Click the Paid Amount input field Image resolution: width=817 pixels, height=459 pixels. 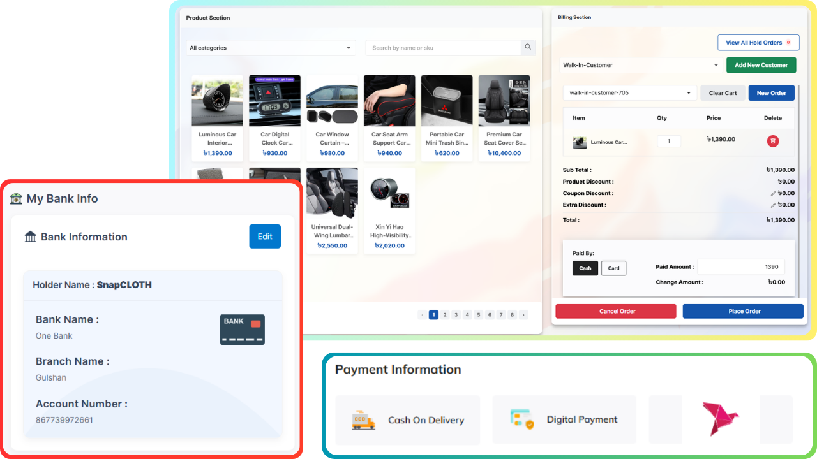click(741, 267)
